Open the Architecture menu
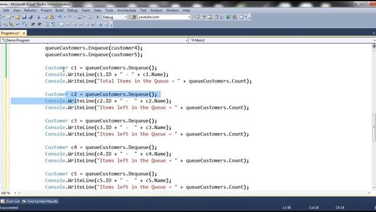 click(x=127, y=11)
